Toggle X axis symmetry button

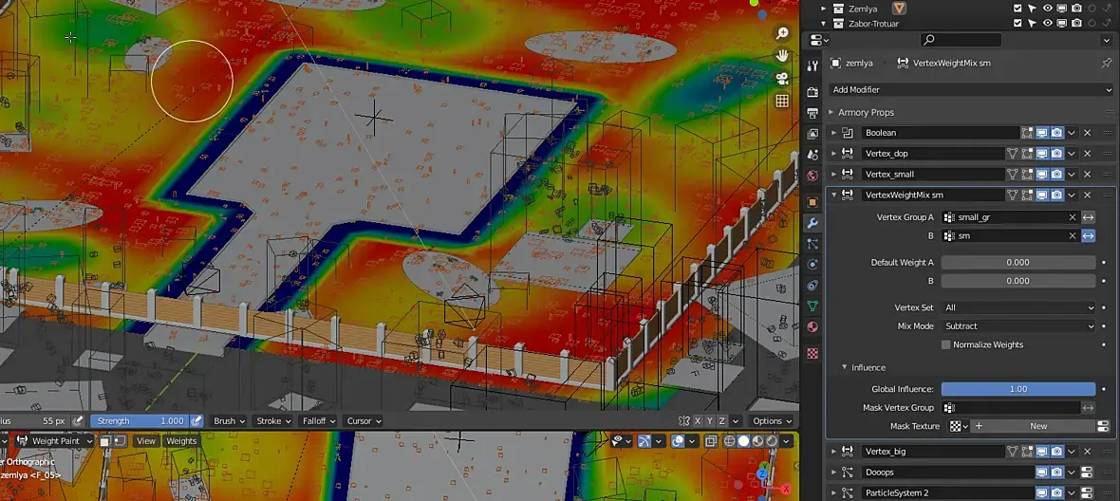pos(698,421)
